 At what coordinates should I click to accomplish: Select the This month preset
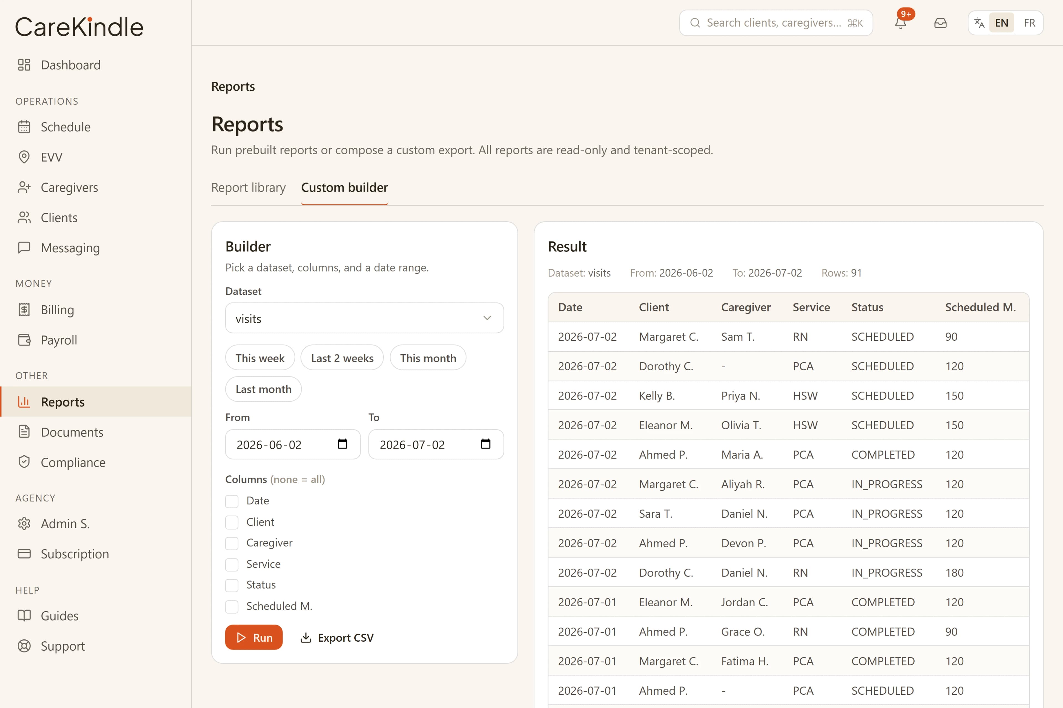tap(428, 358)
